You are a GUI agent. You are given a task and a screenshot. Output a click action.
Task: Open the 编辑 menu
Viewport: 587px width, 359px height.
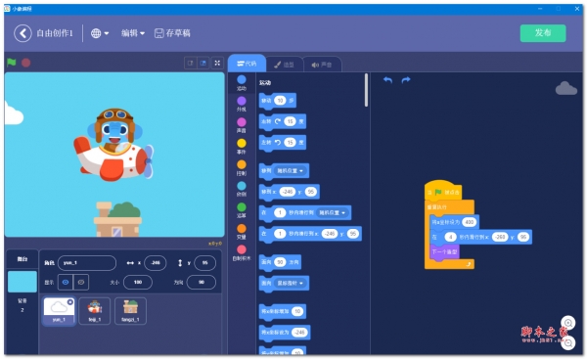pyautogui.click(x=133, y=33)
